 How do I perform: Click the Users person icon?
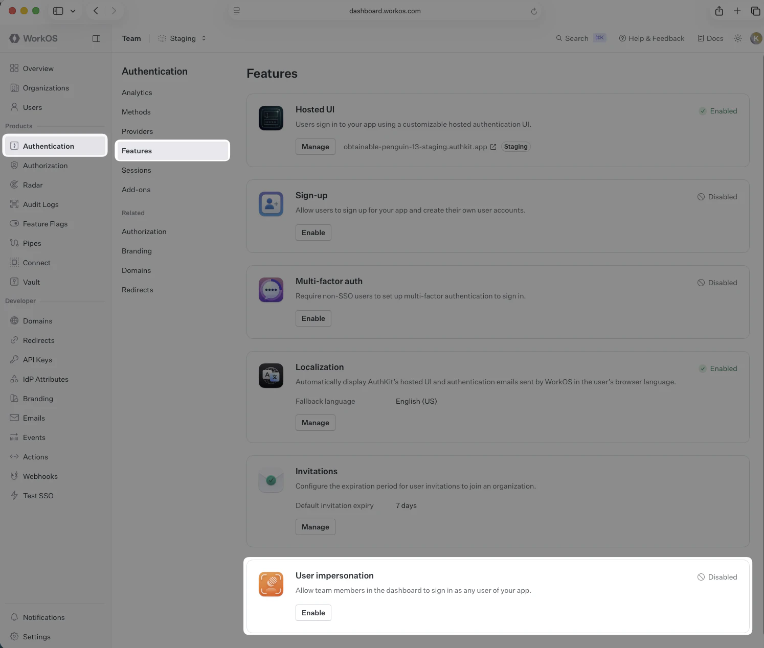[14, 107]
